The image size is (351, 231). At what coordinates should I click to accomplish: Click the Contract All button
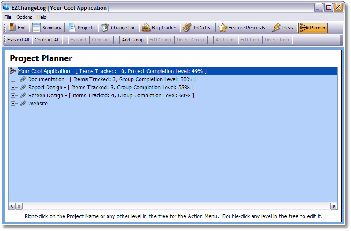coord(47,40)
